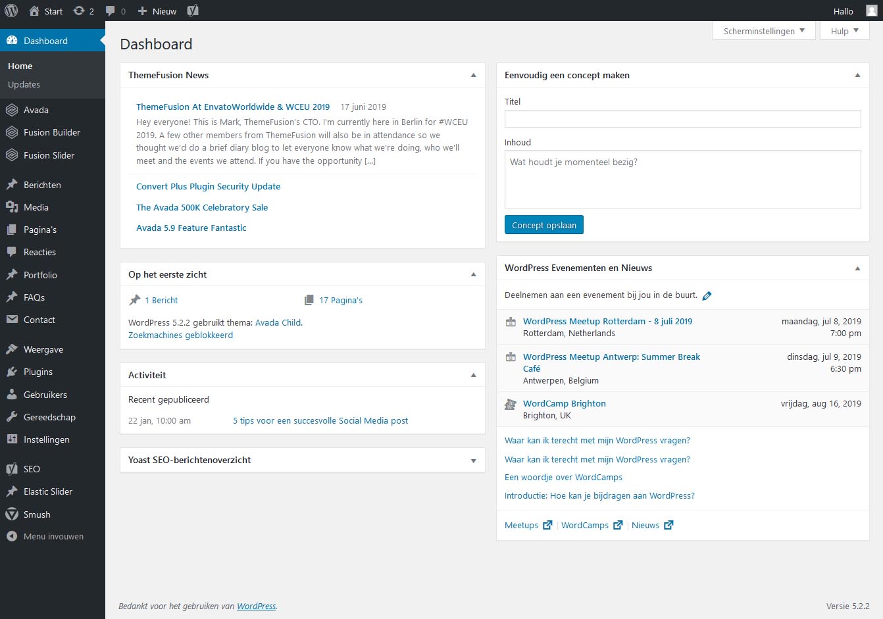Image resolution: width=883 pixels, height=619 pixels.
Task: Open the Avada Child theme link
Action: coord(278,322)
